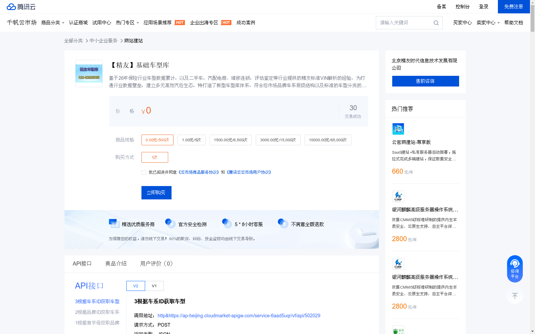Open the 试用中心 menu item
This screenshot has width=535, height=334.
coord(102,23)
